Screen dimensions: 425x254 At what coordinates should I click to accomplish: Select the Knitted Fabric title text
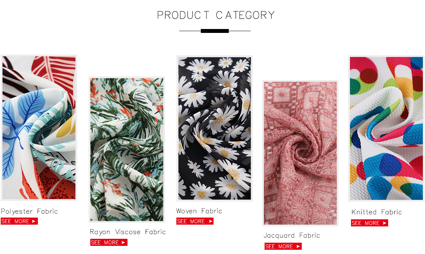point(377,212)
